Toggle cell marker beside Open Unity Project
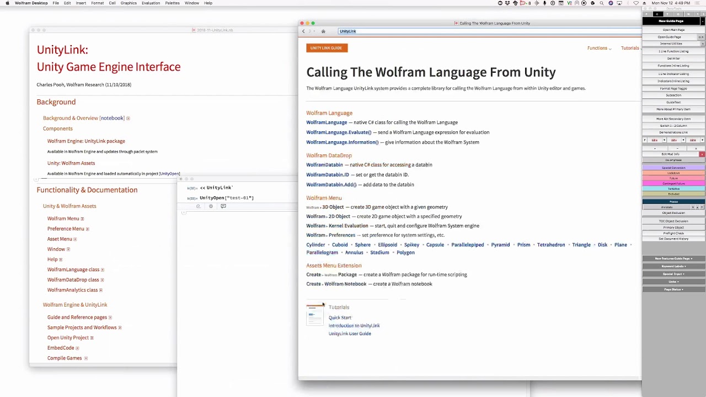The image size is (706, 397). tap(92, 338)
